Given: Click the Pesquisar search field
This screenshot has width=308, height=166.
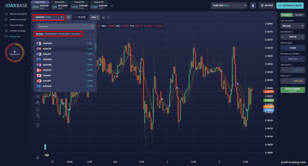Looking at the screenshot, I should pos(66,27).
